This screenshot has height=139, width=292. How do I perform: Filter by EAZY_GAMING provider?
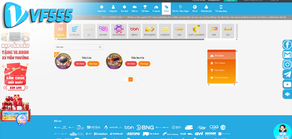(196, 31)
